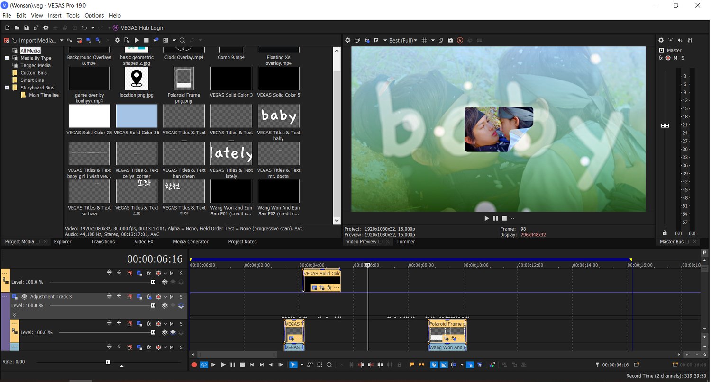Image resolution: width=711 pixels, height=382 pixels.
Task: Switch to the Video FX tab
Action: click(144, 242)
